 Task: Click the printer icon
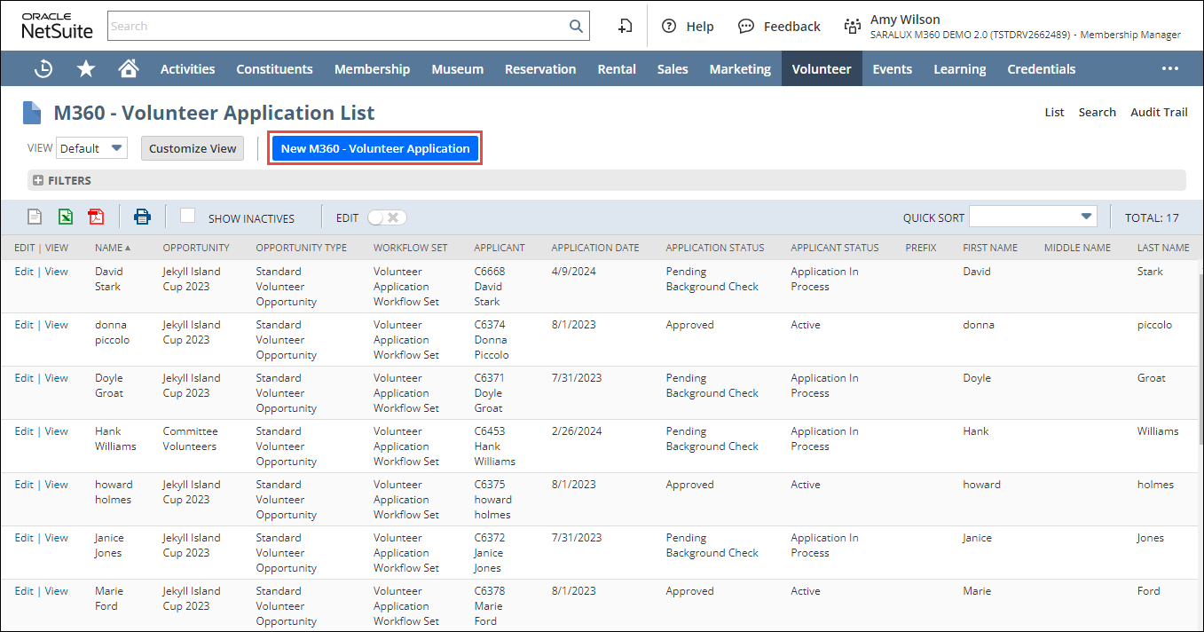142,217
